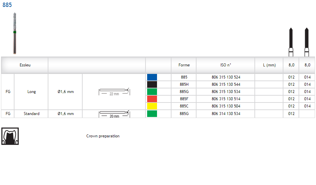Click the diamond bur product photo
The height and width of the screenshot is (185, 316).
(x=15, y=33)
